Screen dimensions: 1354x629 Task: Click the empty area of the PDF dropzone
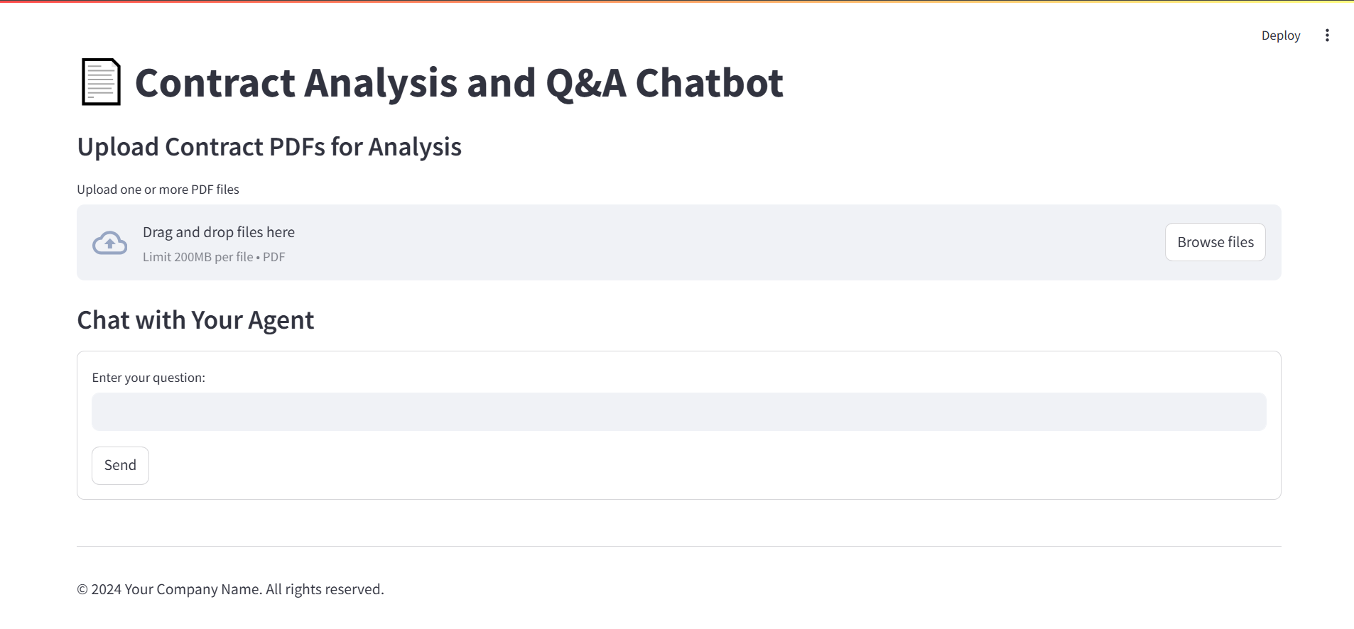[x=710, y=243]
